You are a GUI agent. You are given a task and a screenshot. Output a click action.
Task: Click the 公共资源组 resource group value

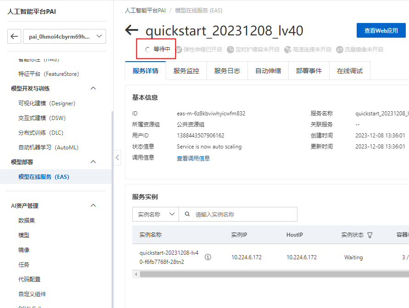[x=190, y=125]
